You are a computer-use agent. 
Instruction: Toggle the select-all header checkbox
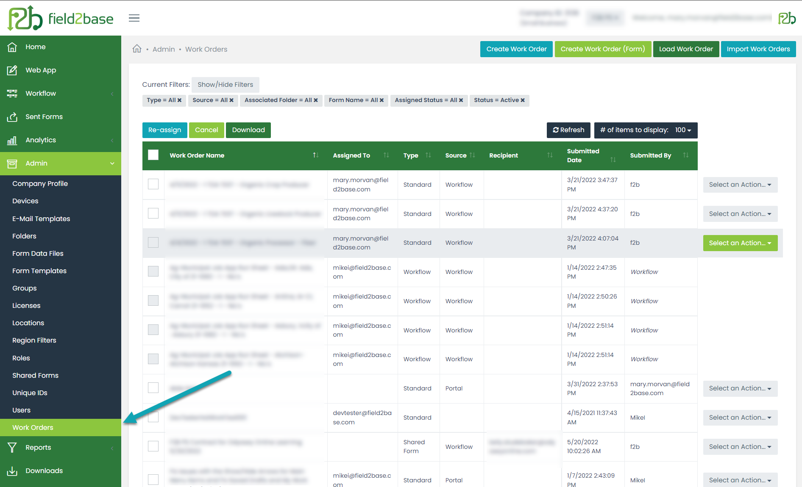[x=153, y=155]
